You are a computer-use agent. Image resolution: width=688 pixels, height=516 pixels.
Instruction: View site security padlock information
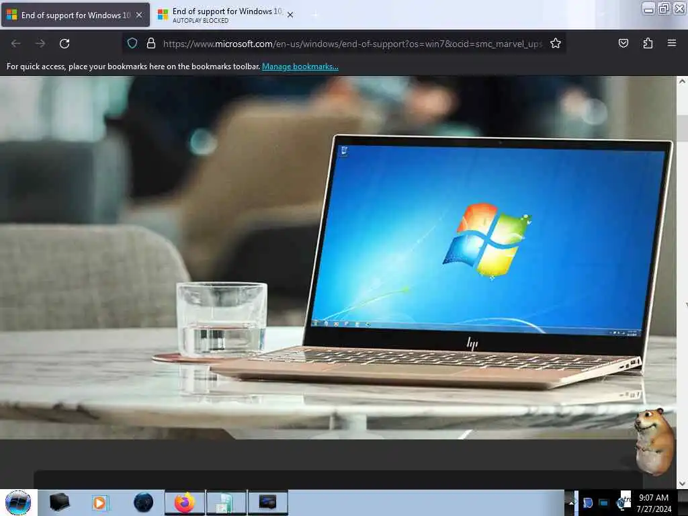(x=151, y=43)
